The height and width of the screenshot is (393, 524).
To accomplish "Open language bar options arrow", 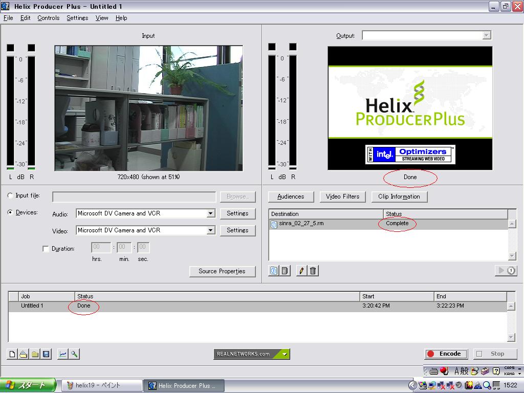I will [520, 373].
